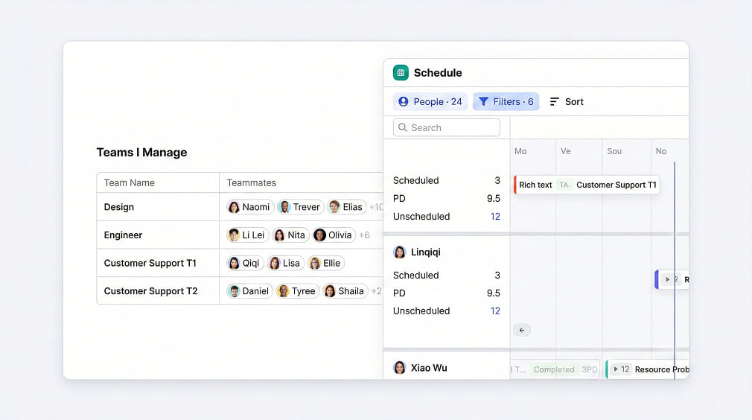Click Xiao Wu's avatar
Screen dimensions: 752x420
[x=400, y=368]
